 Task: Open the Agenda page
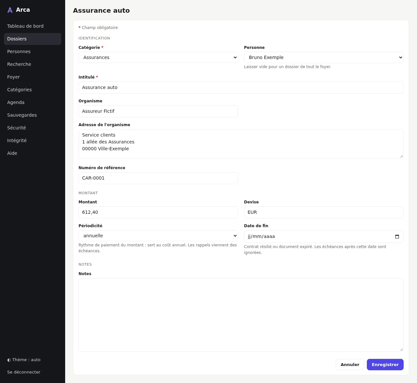[x=33, y=102]
